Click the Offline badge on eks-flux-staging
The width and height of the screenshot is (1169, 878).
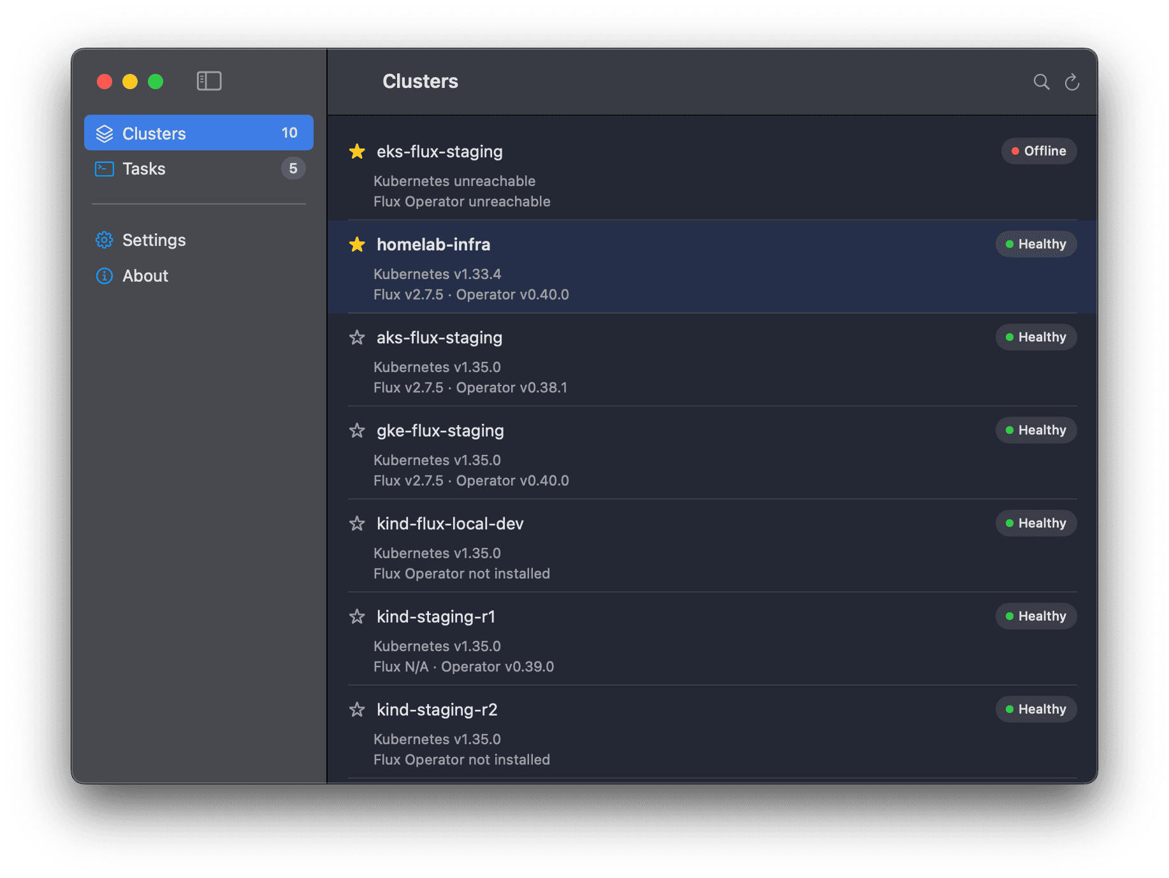1039,151
